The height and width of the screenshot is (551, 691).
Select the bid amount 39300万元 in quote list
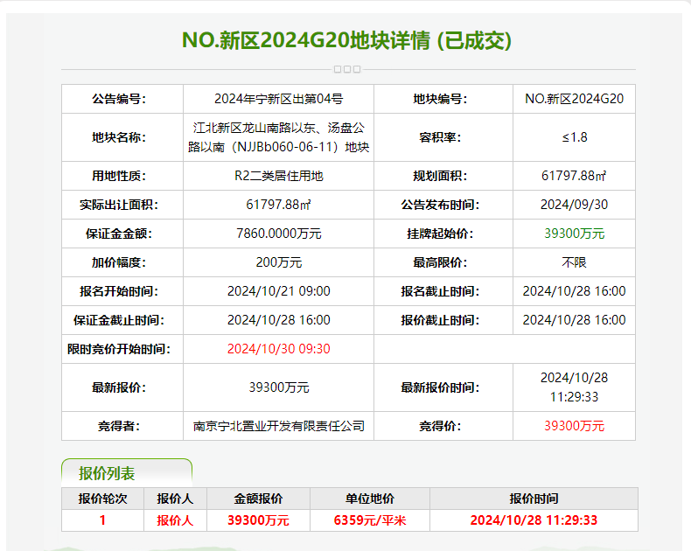pos(258,520)
